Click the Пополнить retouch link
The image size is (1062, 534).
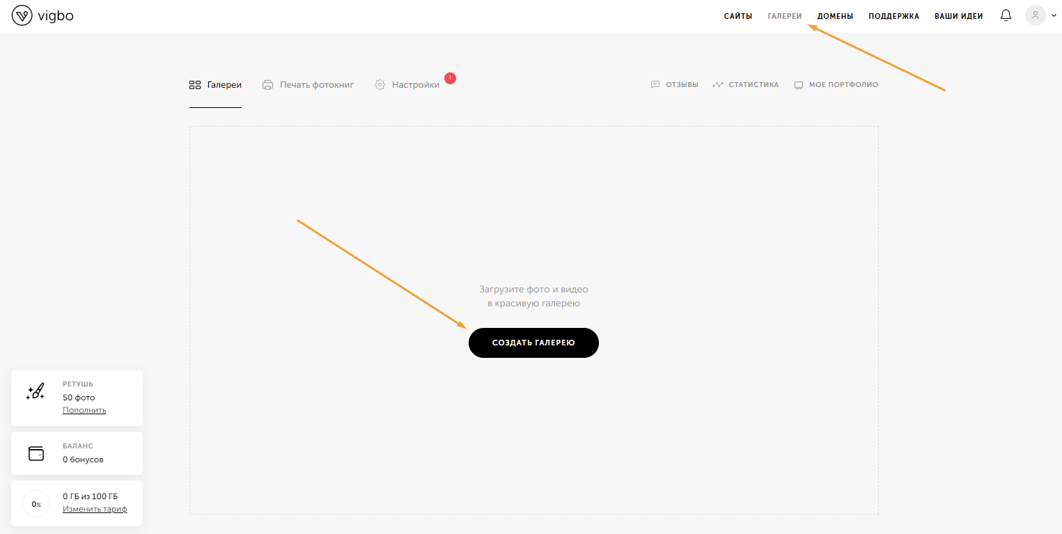84,410
